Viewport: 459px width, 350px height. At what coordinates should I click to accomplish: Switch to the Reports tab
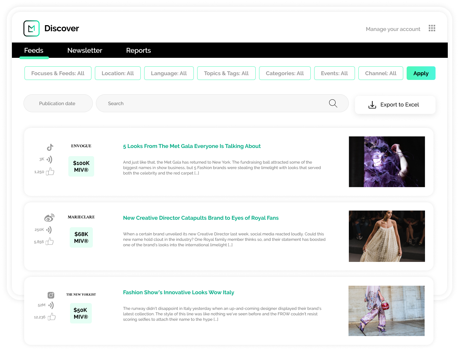pos(138,50)
